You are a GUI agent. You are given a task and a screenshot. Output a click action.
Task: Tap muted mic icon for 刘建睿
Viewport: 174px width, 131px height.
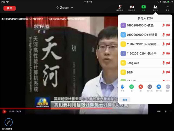click(x=164, y=35)
